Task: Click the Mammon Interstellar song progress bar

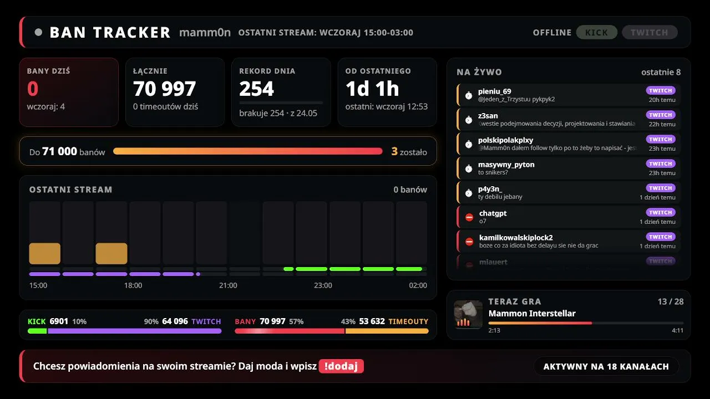Action: 586,323
